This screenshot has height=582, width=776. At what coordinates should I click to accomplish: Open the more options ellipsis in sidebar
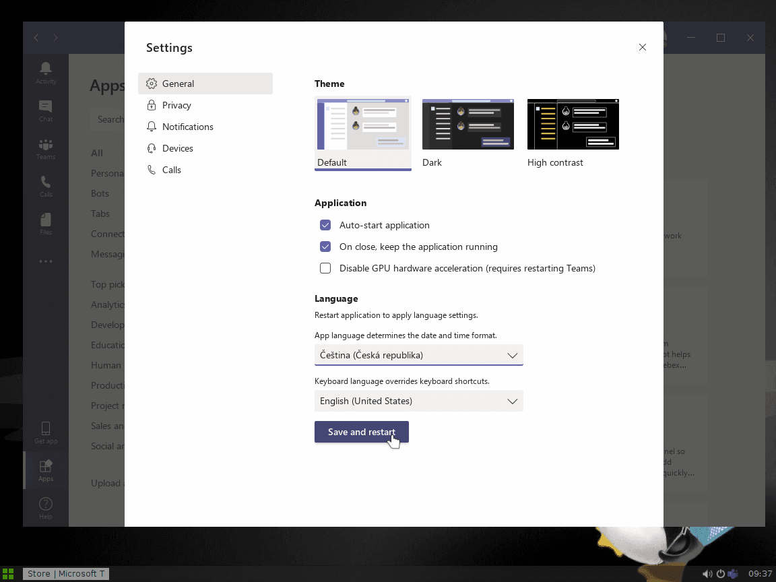pyautogui.click(x=45, y=261)
